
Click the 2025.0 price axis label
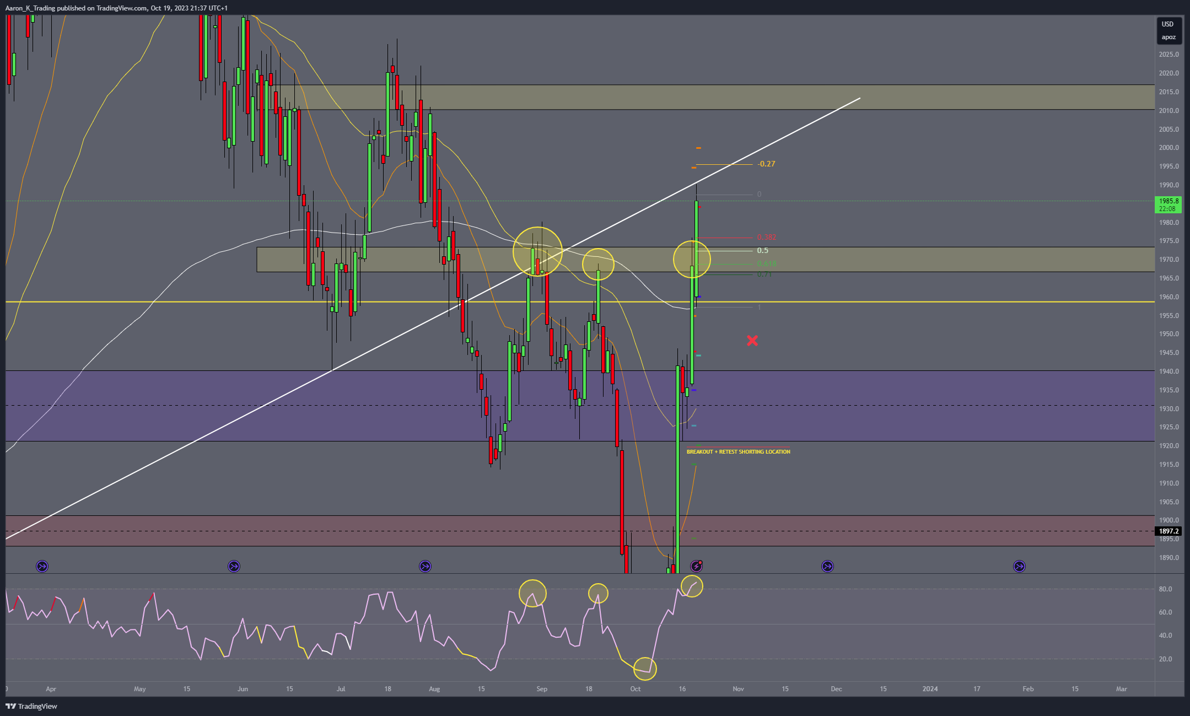click(1169, 55)
